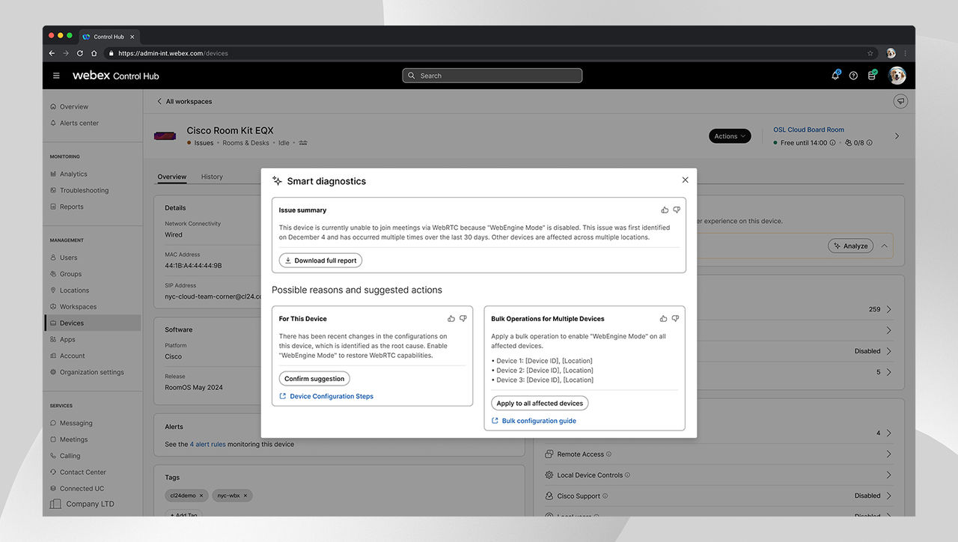Select Workspaces in the sidebar
The width and height of the screenshot is (958, 542).
click(78, 307)
